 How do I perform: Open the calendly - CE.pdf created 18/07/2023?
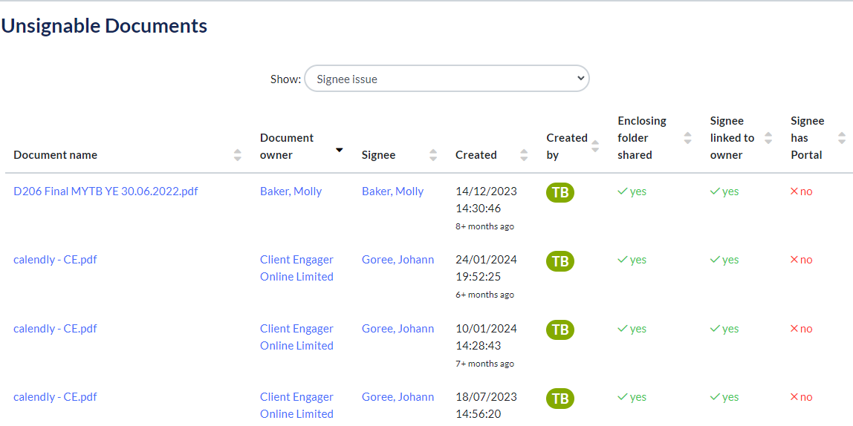pos(55,396)
